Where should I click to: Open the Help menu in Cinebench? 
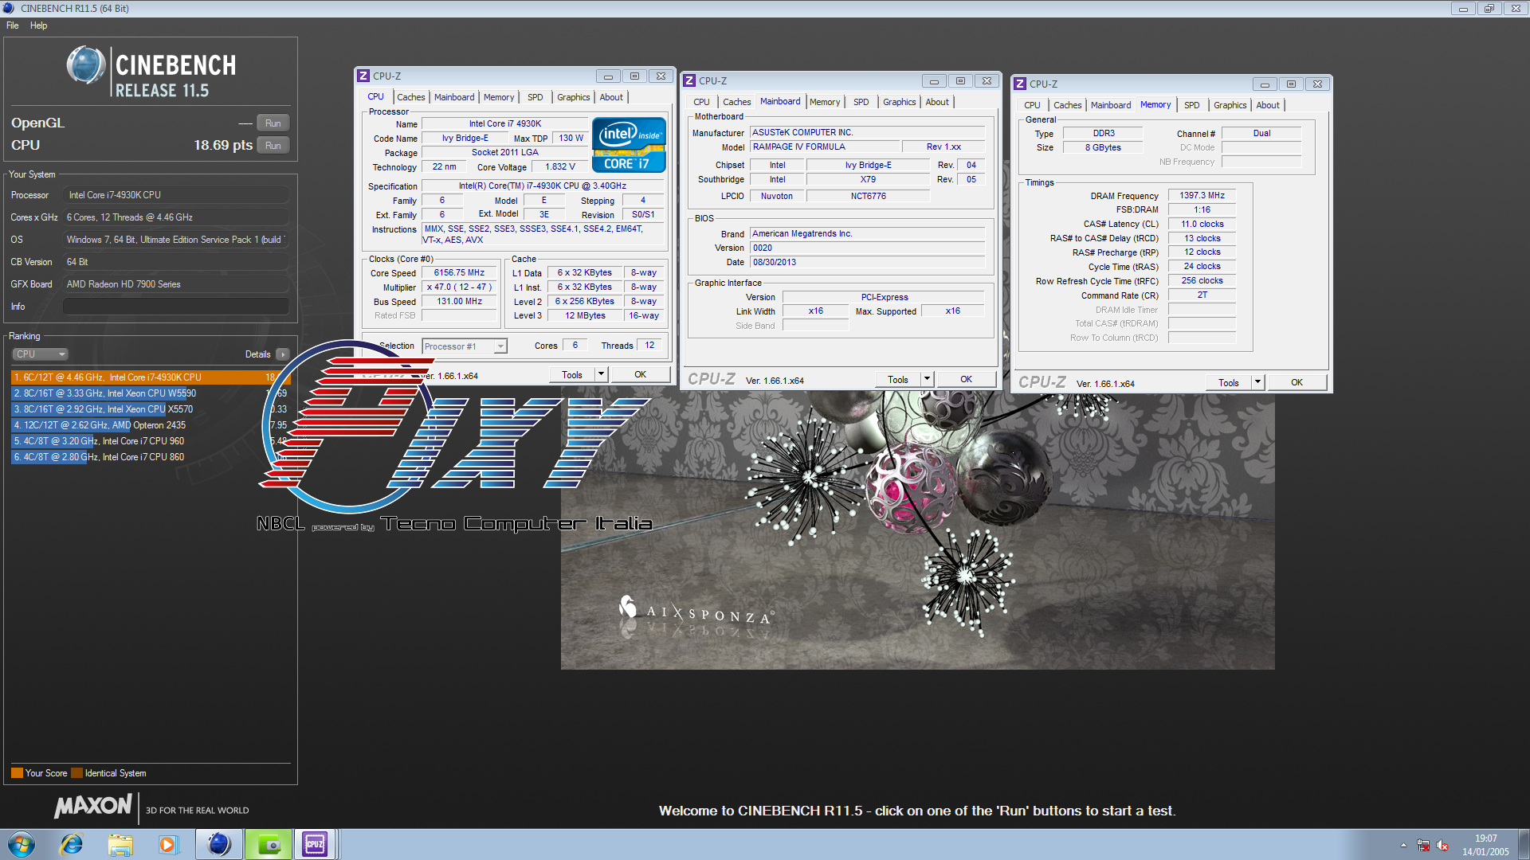click(38, 25)
